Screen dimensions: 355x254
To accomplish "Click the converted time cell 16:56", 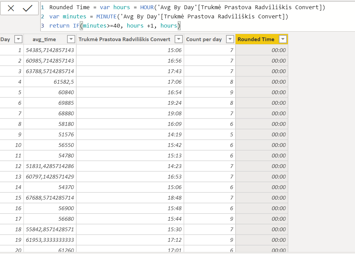I will pyautogui.click(x=130, y=61).
